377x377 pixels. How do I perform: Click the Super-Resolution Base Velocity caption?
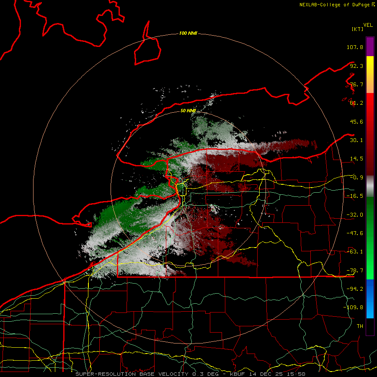(190, 374)
